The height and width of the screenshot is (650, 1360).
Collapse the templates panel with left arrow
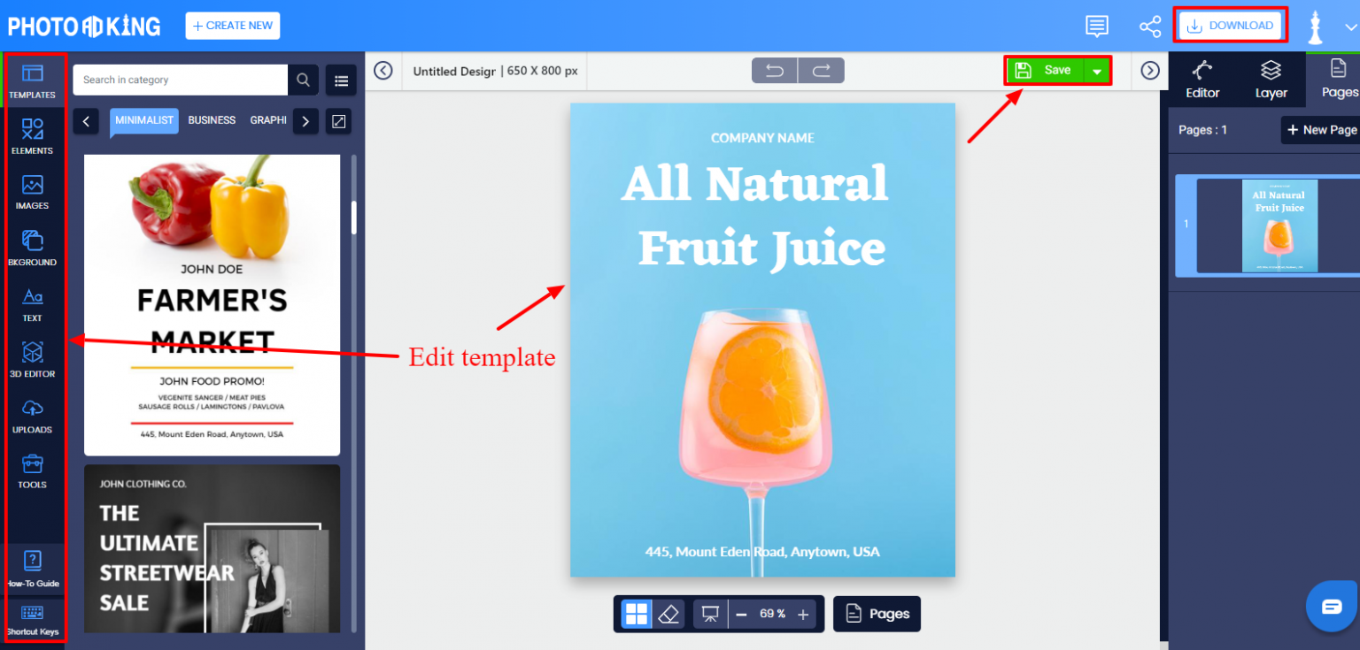86,121
